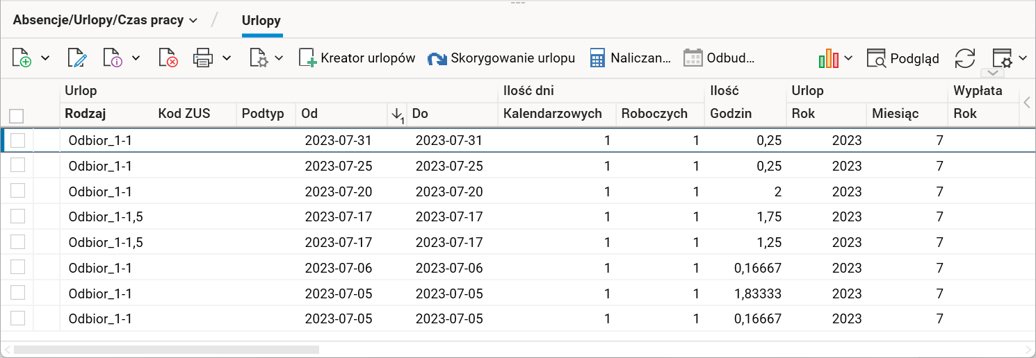Click the window settings gear icon
Screen dimensions: 1036x358
(x=1002, y=58)
